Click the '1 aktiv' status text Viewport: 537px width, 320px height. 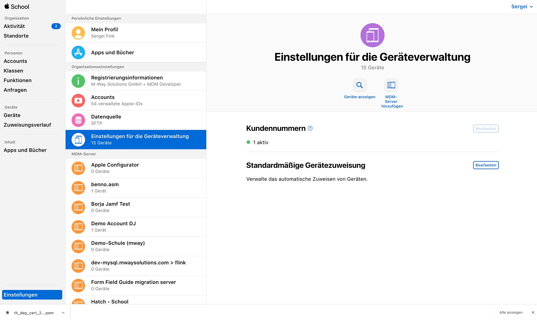261,143
